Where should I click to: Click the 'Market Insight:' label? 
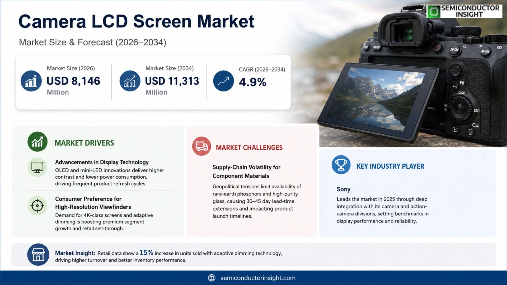[75, 253]
